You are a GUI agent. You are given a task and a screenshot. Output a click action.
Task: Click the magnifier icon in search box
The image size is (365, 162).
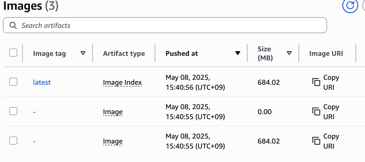pyautogui.click(x=13, y=25)
